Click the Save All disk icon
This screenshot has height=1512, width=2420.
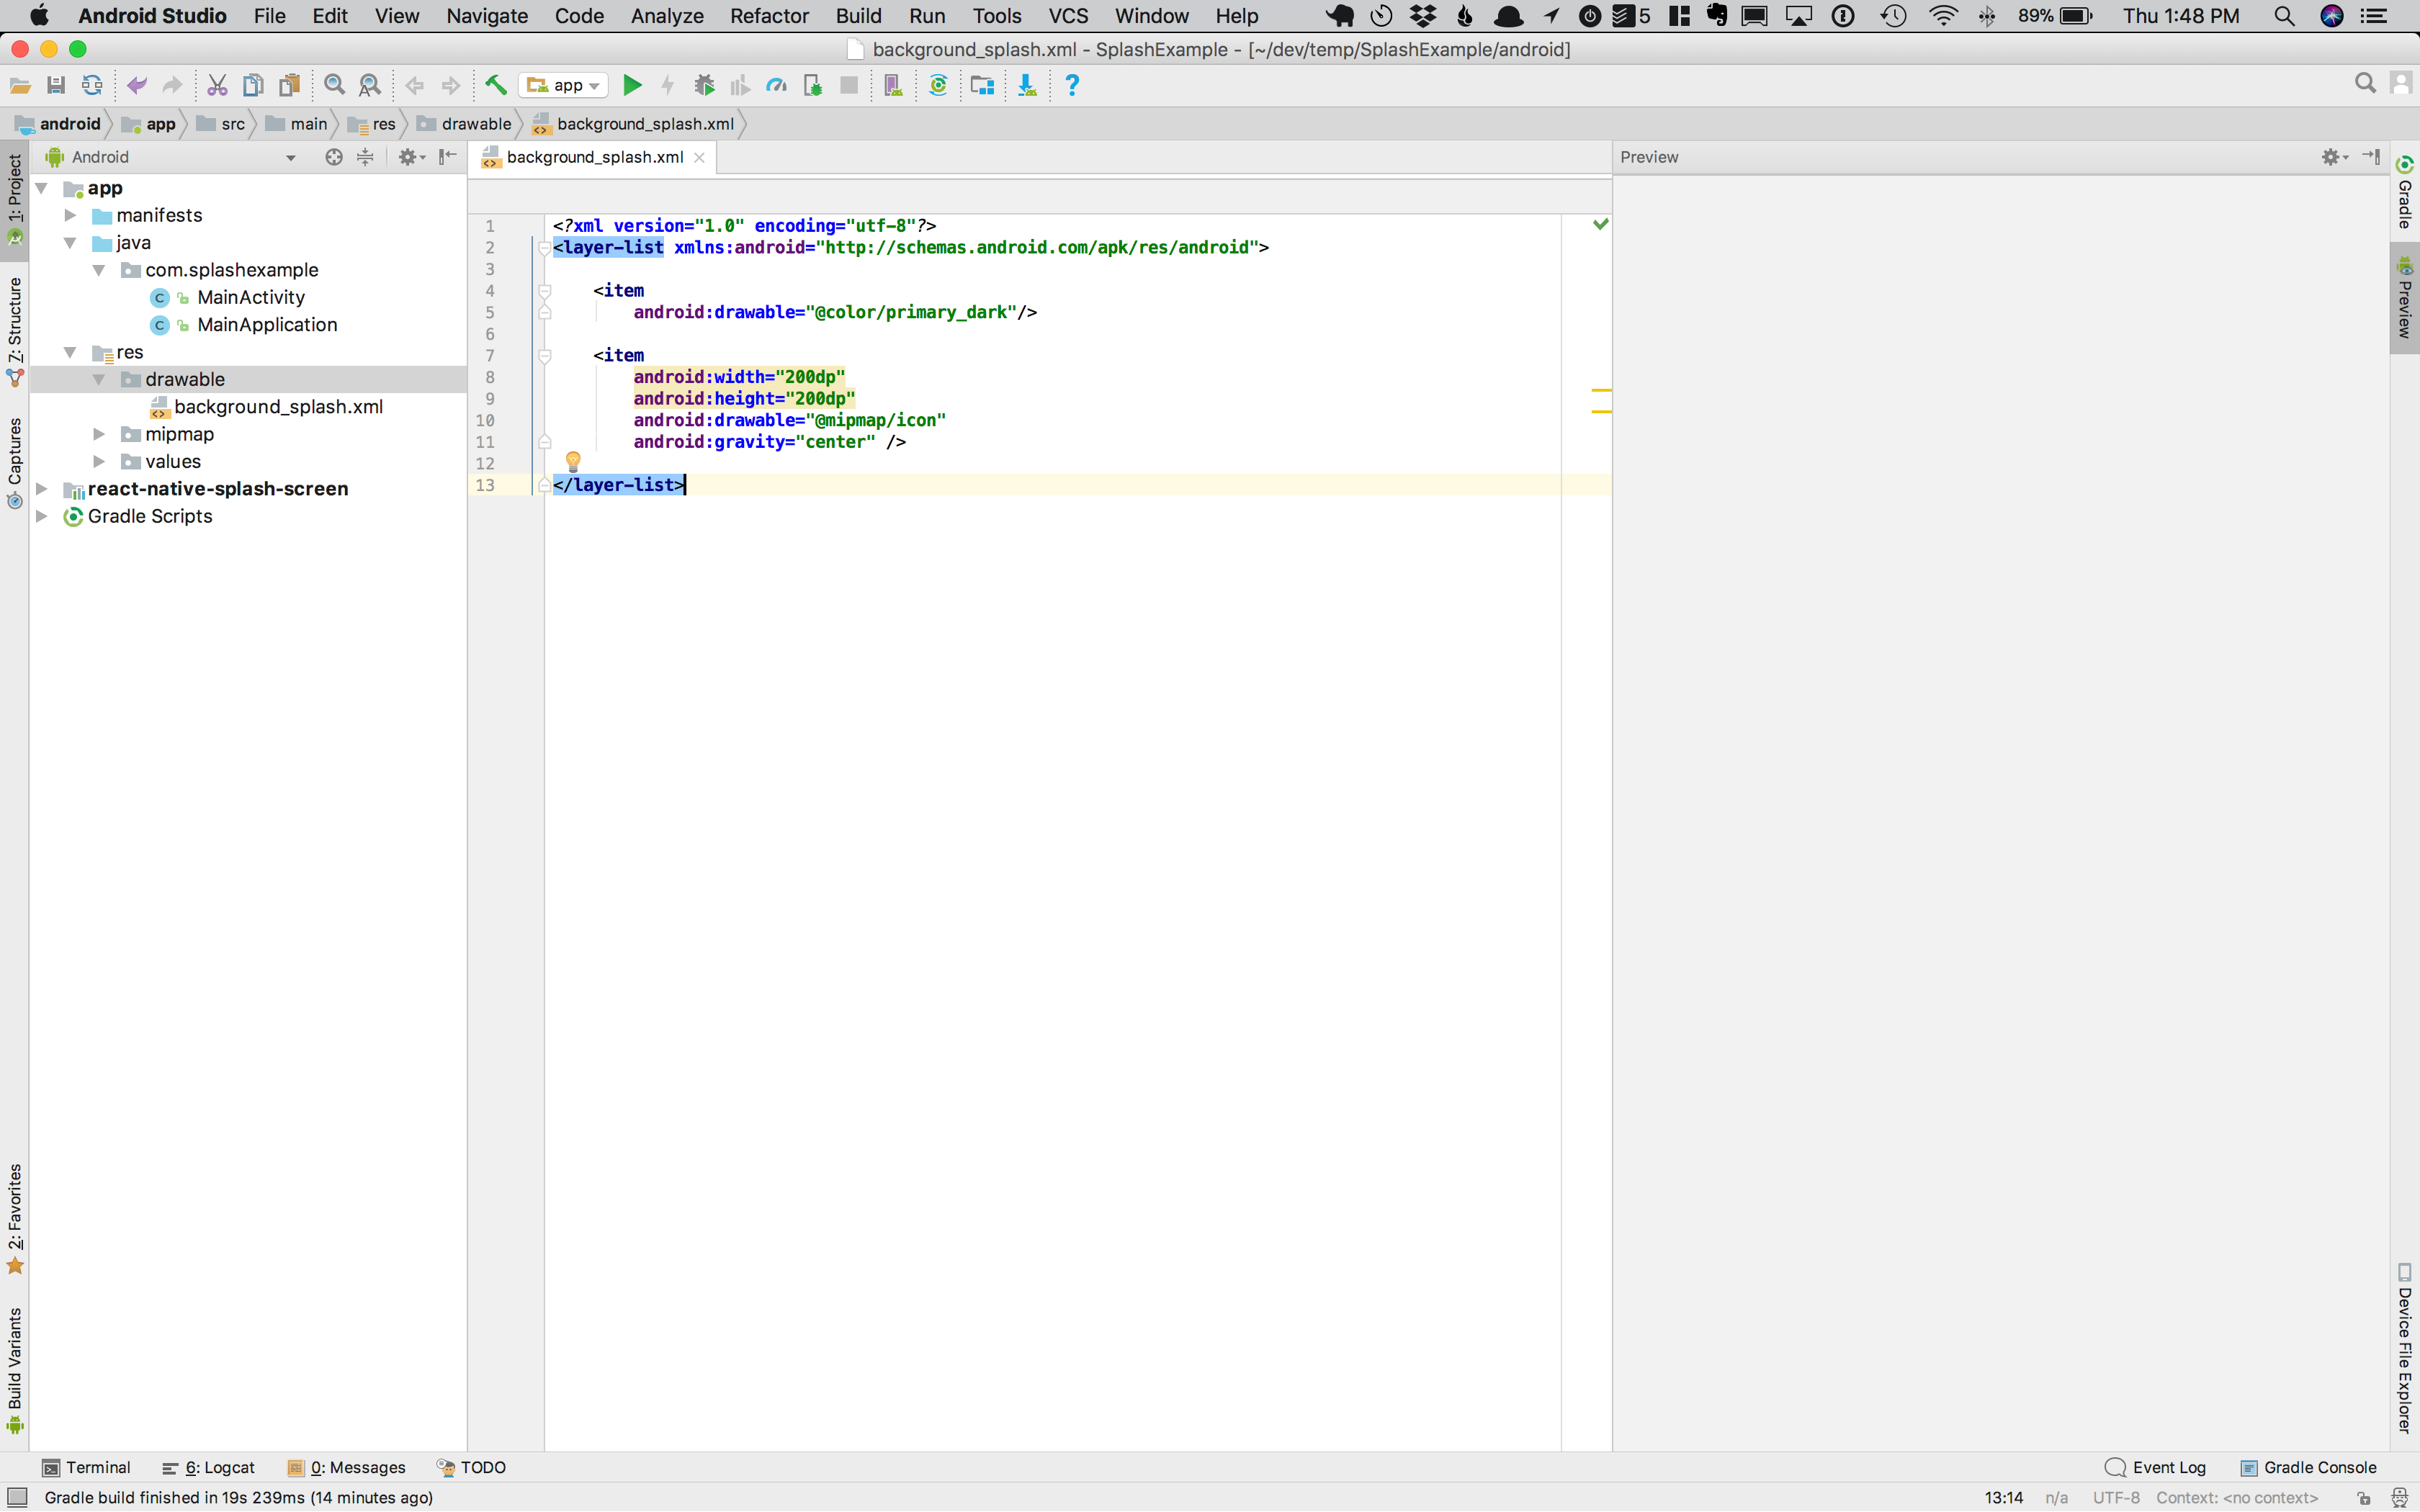click(x=56, y=86)
